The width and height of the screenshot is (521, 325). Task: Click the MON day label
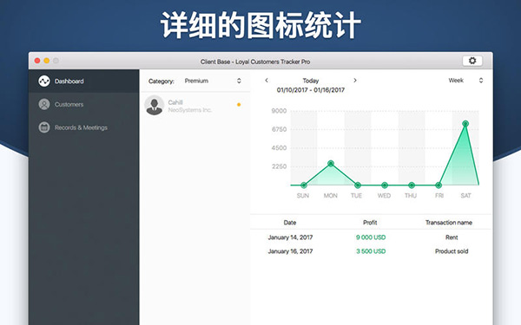(x=331, y=196)
